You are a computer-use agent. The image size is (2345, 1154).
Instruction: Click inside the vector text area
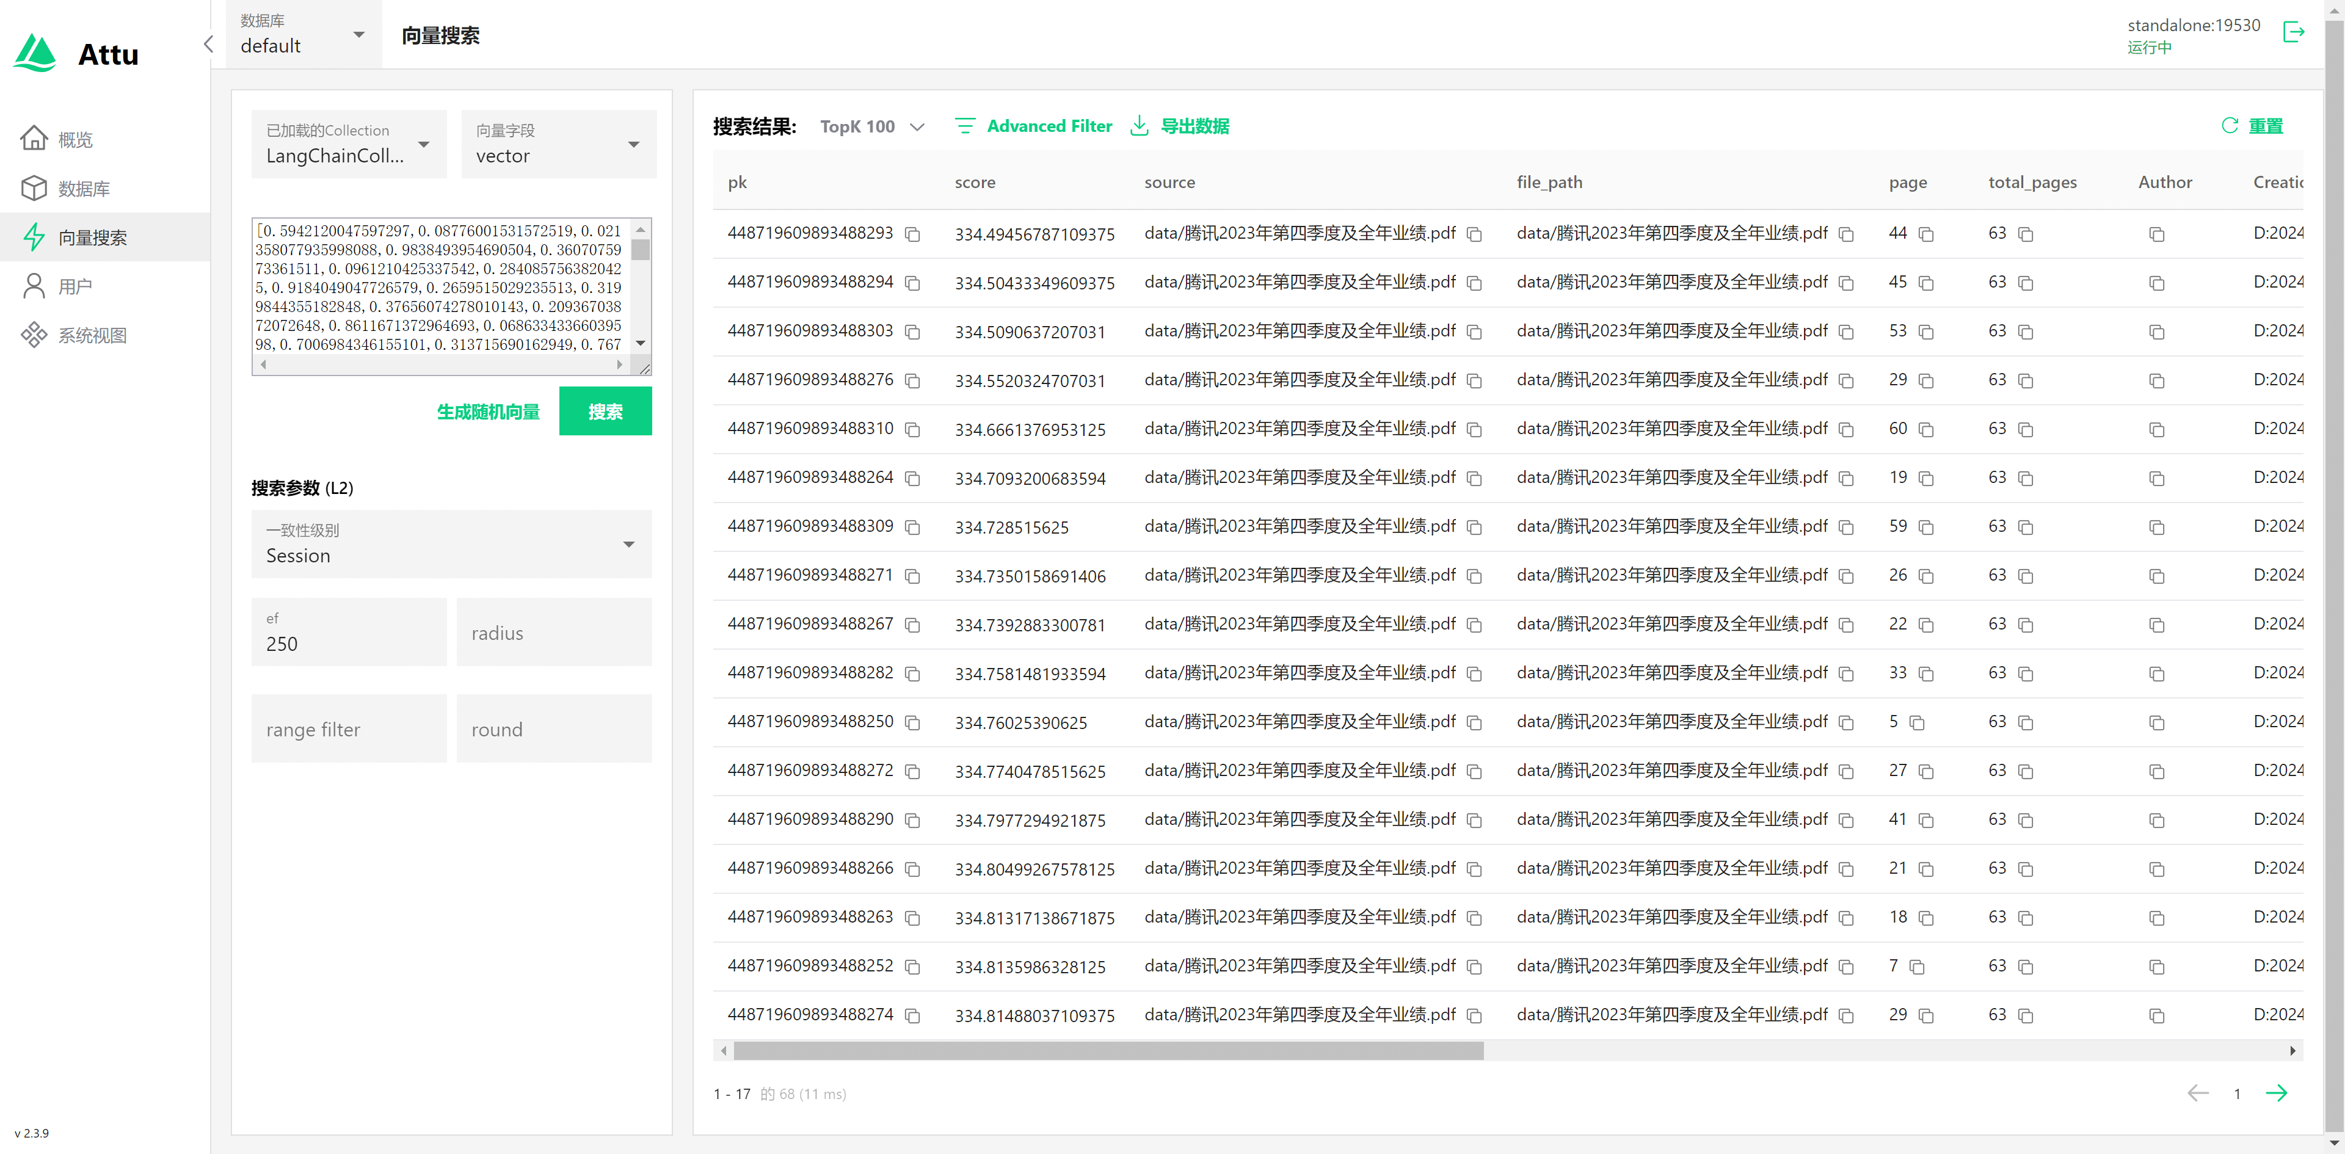(x=442, y=288)
